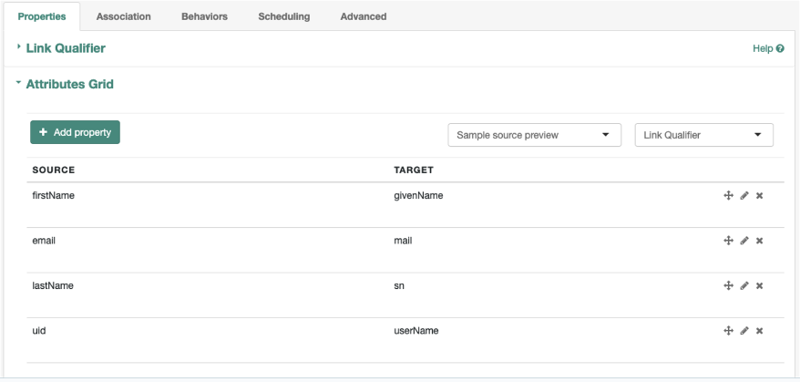Viewport: 800px width, 382px height.
Task: Click the pencil icon on email row
Action: tap(744, 240)
